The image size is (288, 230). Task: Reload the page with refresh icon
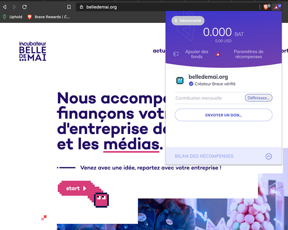click(x=24, y=7)
